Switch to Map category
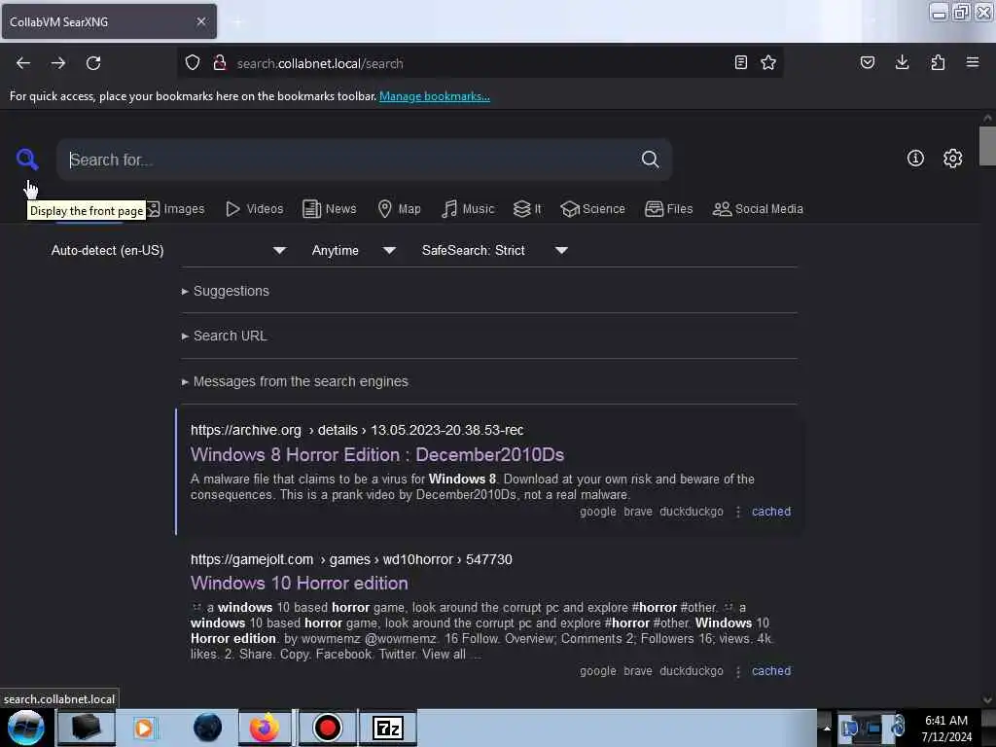Image resolution: width=996 pixels, height=747 pixels. [400, 209]
